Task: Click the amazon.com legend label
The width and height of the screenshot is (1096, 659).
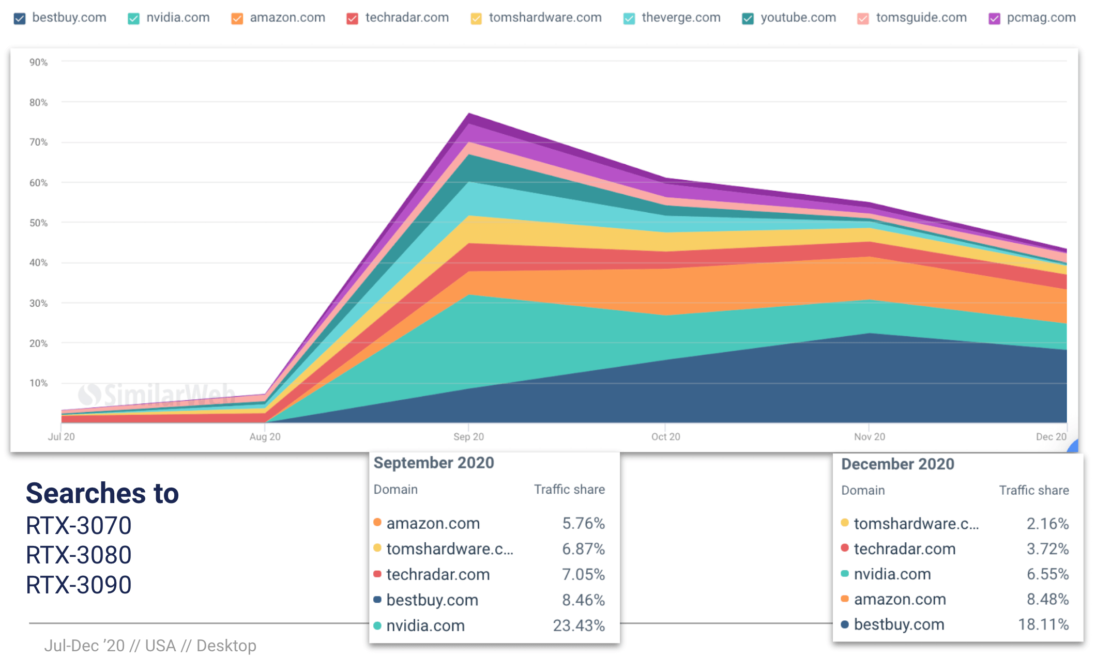Action: [287, 18]
